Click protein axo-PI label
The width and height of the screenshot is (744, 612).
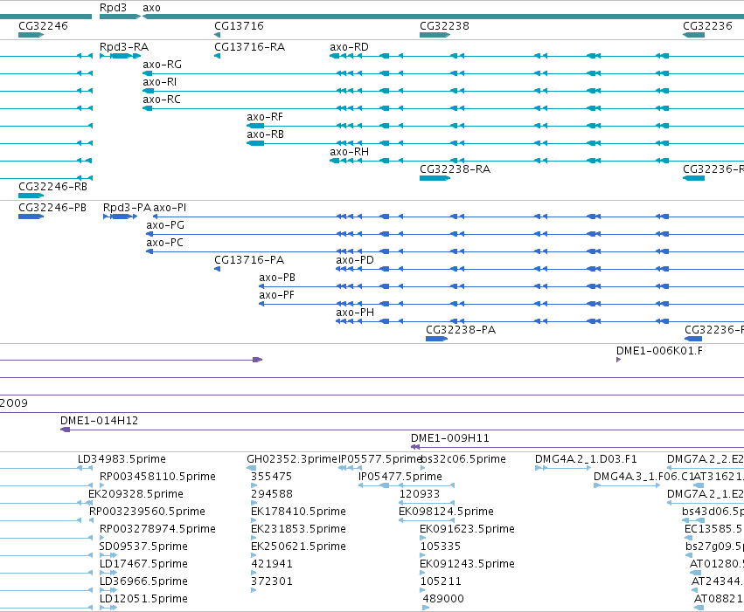click(x=170, y=208)
